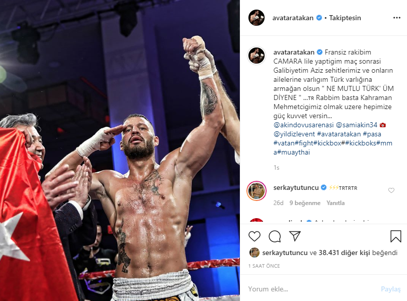Open the three-dot more options menu
Image resolution: width=407 pixels, height=301 pixels.
[396, 18]
